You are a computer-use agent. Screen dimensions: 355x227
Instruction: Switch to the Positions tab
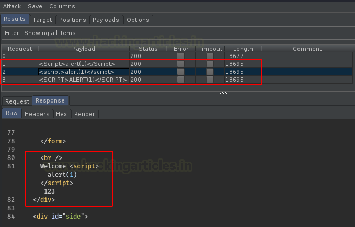click(x=73, y=20)
